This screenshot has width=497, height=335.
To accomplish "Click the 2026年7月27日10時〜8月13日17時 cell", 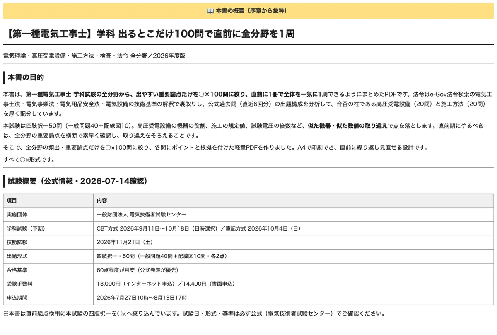I will (293, 298).
